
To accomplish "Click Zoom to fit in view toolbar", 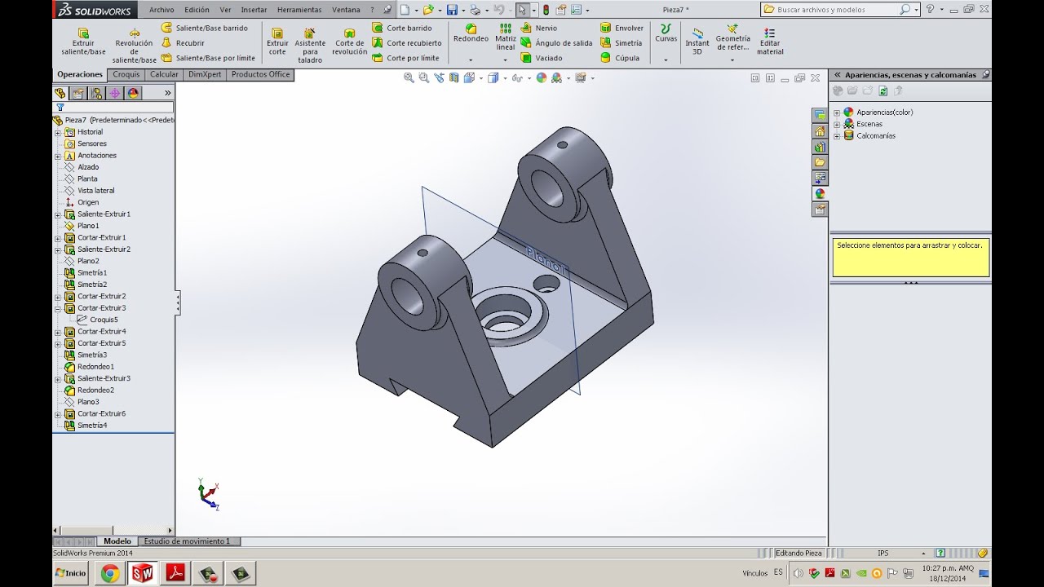I will [x=409, y=78].
